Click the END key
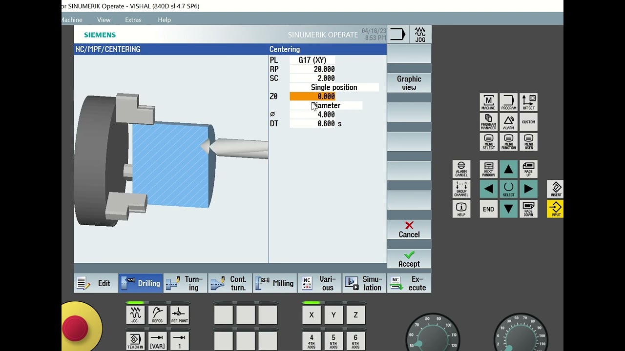The width and height of the screenshot is (625, 351). pos(488,209)
